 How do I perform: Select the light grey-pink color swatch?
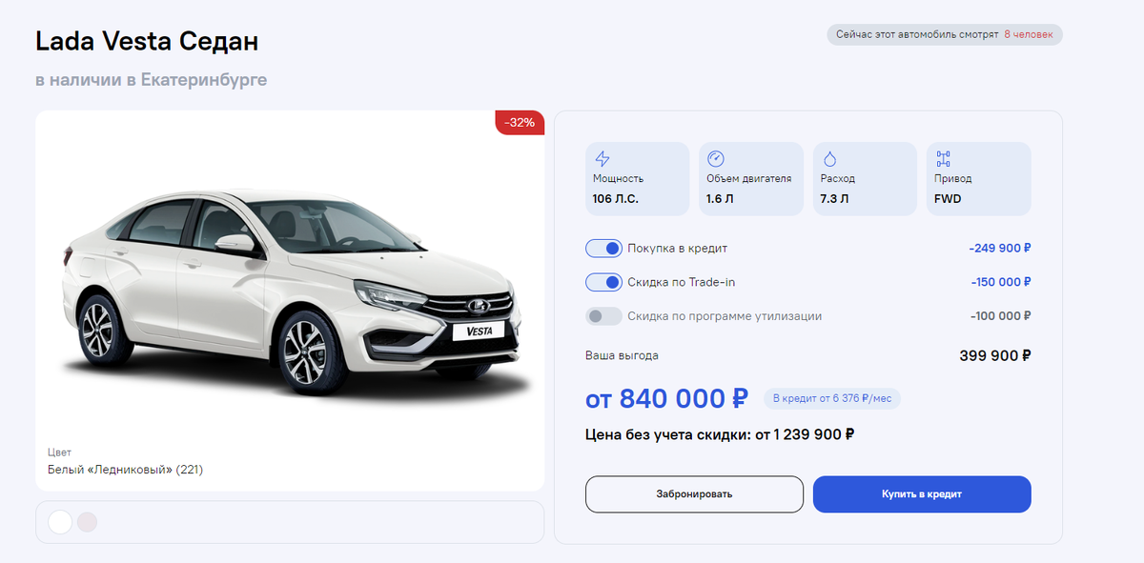[x=87, y=522]
